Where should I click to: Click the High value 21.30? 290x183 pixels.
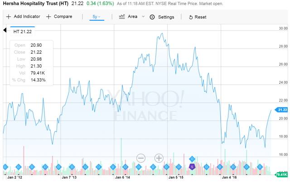point(36,66)
